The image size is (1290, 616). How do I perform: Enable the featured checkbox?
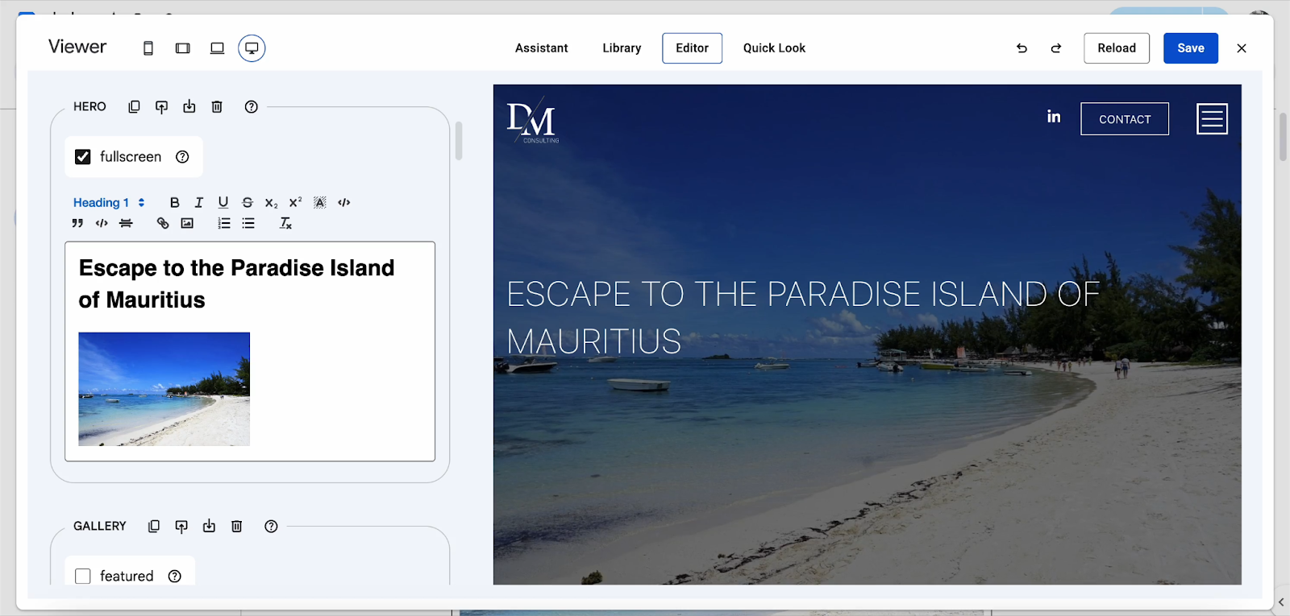(83, 577)
